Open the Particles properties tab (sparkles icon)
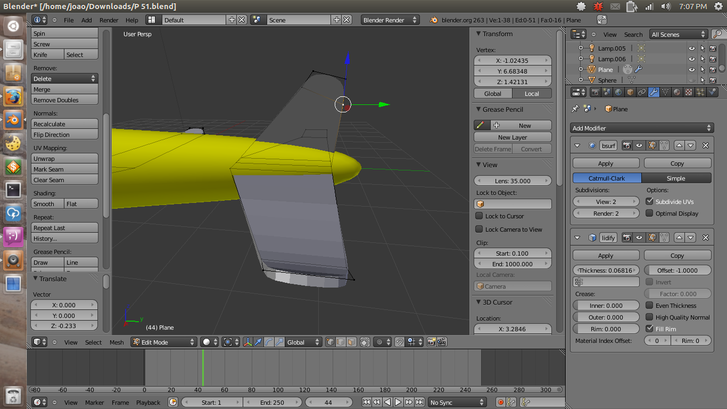This screenshot has width=727, height=409. point(700,92)
